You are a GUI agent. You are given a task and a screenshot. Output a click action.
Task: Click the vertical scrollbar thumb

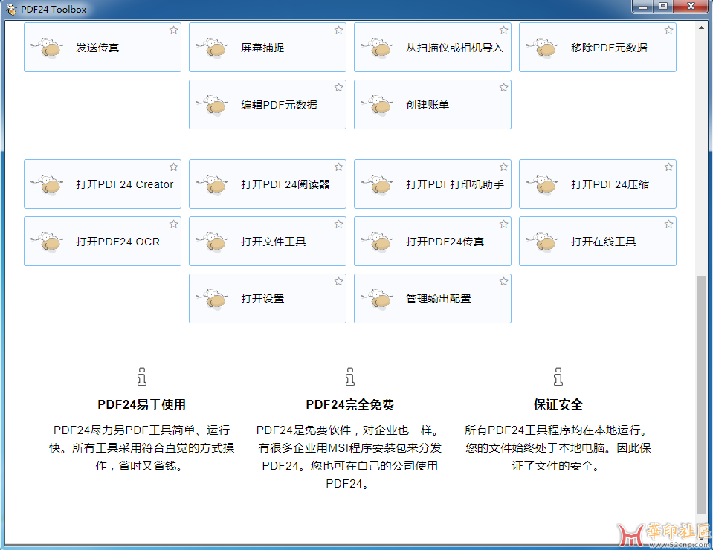tap(701, 394)
